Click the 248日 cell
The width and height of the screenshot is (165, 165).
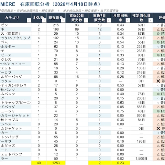coord(141,73)
